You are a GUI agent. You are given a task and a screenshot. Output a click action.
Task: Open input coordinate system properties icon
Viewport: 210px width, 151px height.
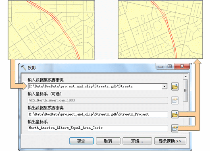coord(175,100)
